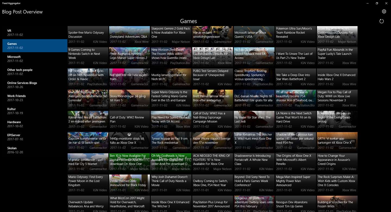This screenshot has width=391, height=212.
Task: Open Call of Duty: WW2 Review Plan
Action: 130,121
